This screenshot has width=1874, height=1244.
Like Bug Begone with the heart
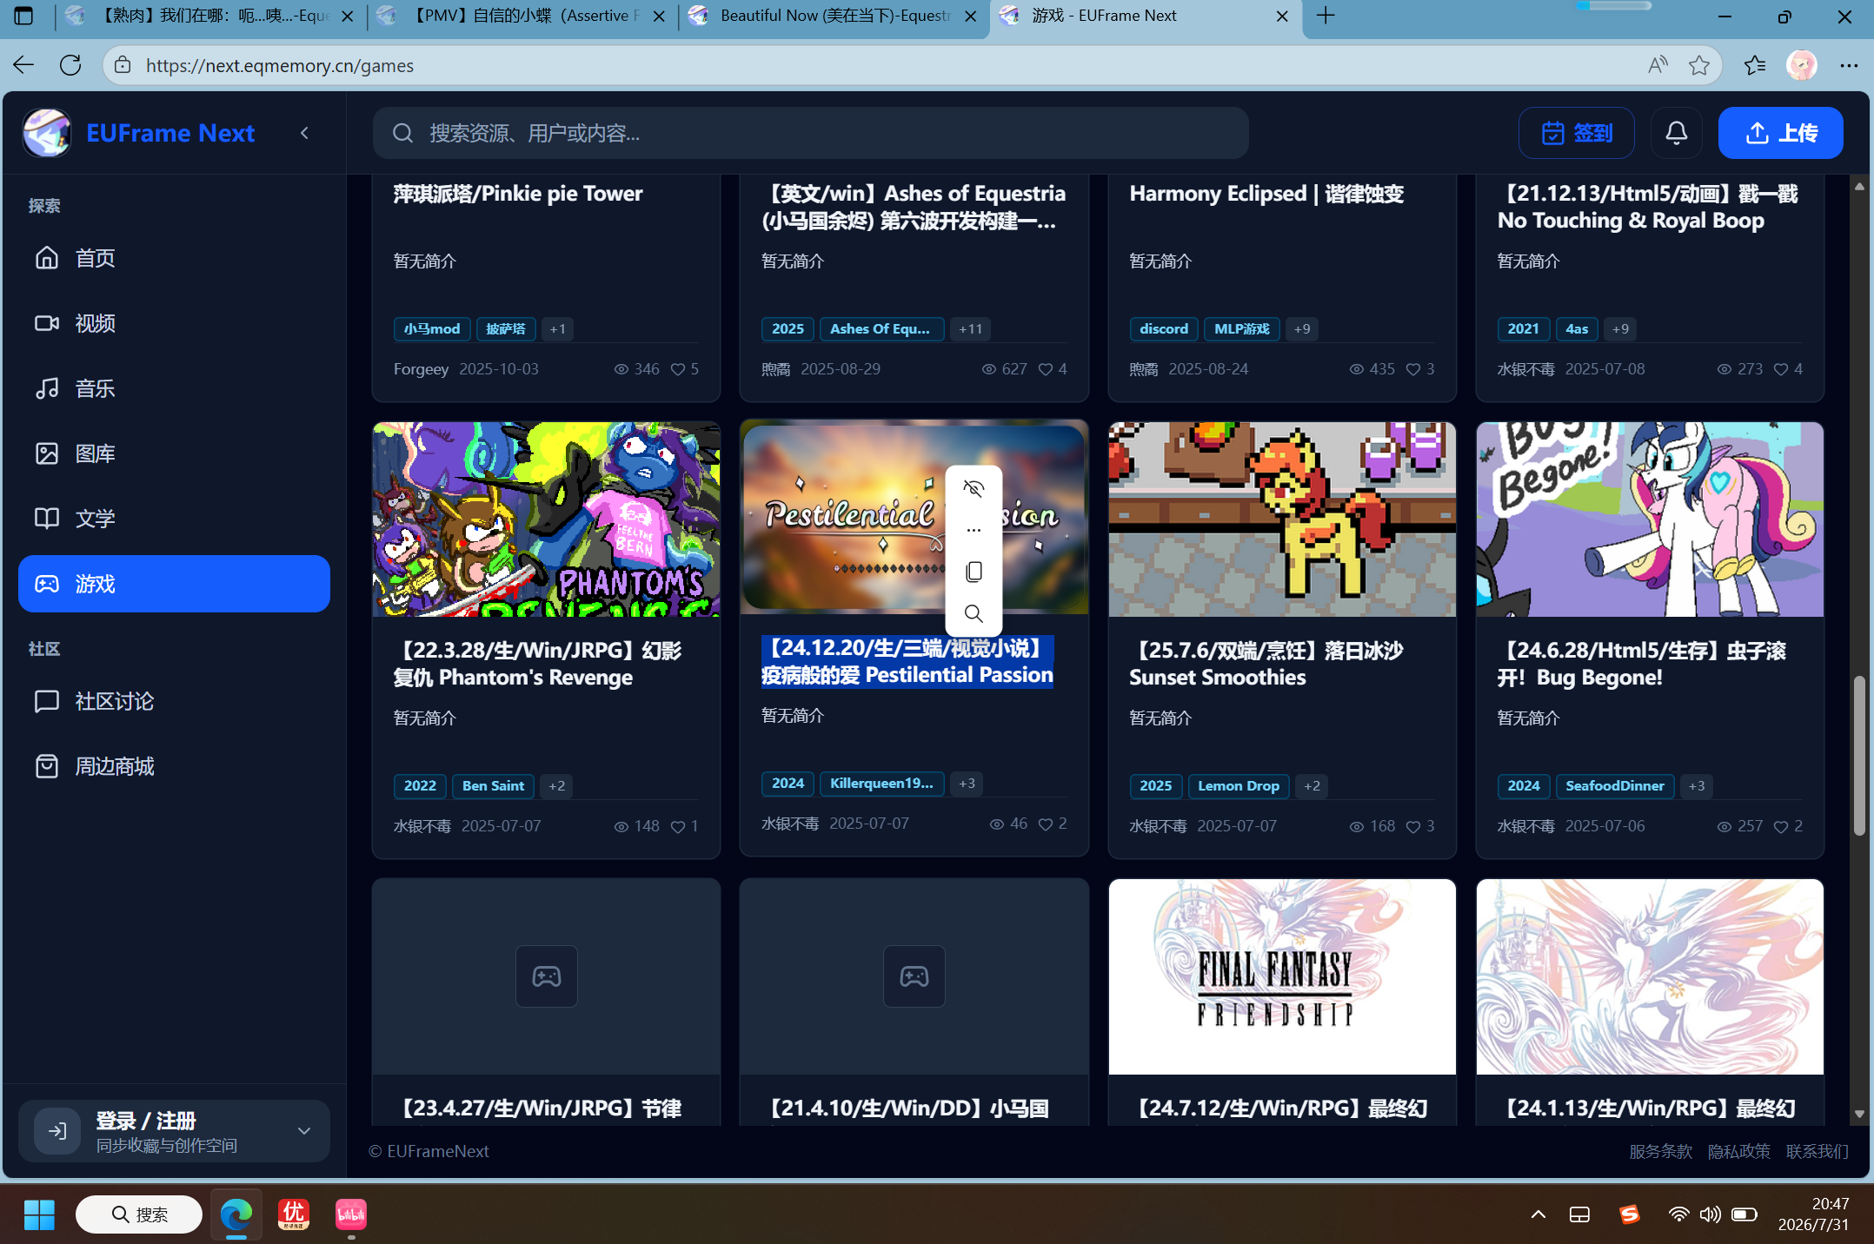pyautogui.click(x=1781, y=826)
